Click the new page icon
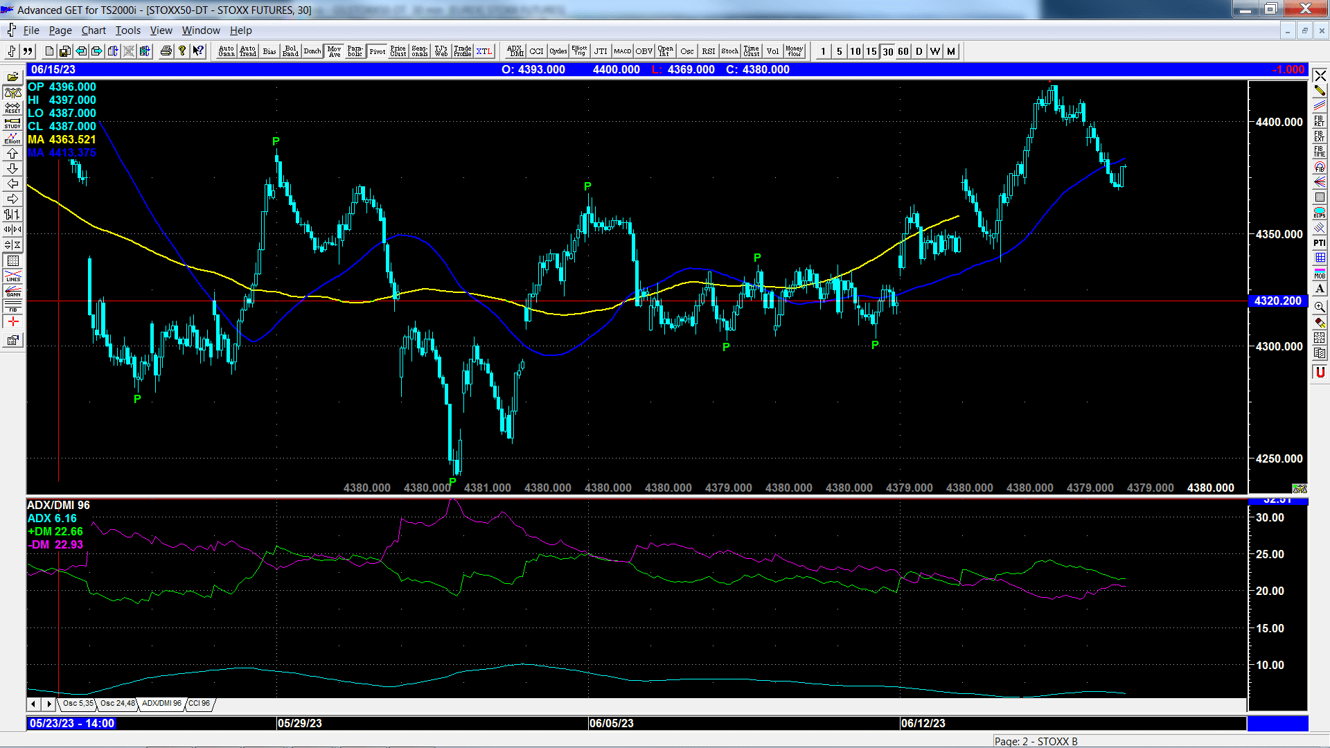 [x=49, y=51]
